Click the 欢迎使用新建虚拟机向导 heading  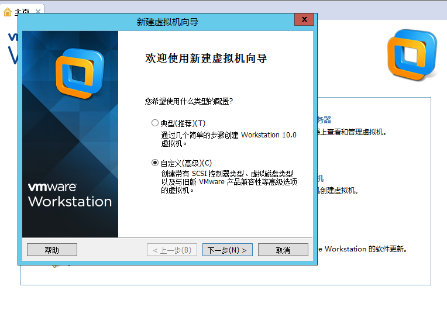coord(206,58)
